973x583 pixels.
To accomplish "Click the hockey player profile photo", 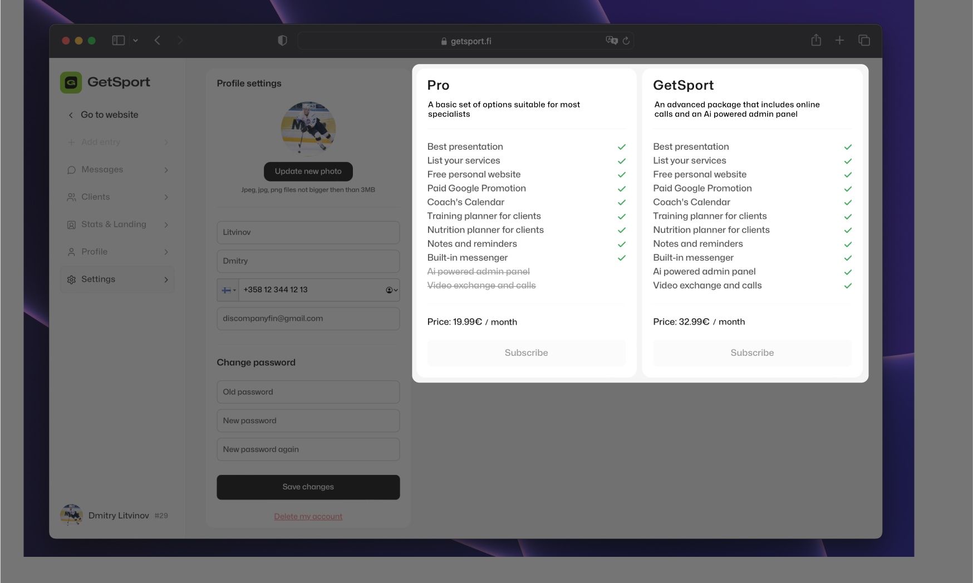I will [308, 129].
